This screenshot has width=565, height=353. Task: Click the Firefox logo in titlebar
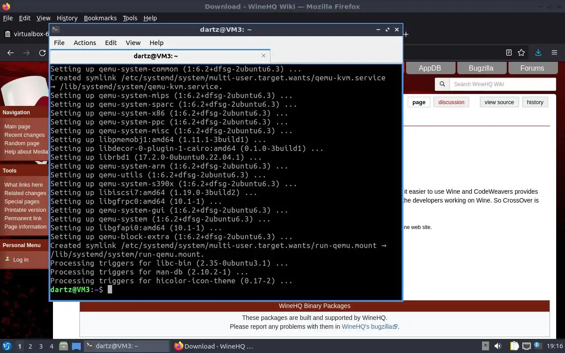point(5,7)
